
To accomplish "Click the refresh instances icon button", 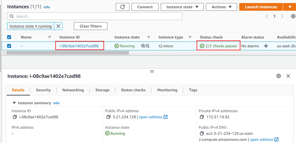I will click(x=122, y=7).
